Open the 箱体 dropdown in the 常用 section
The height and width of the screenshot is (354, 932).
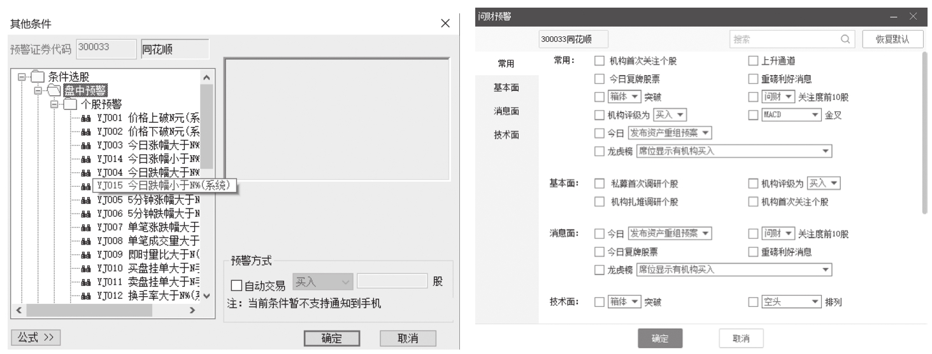click(x=624, y=97)
